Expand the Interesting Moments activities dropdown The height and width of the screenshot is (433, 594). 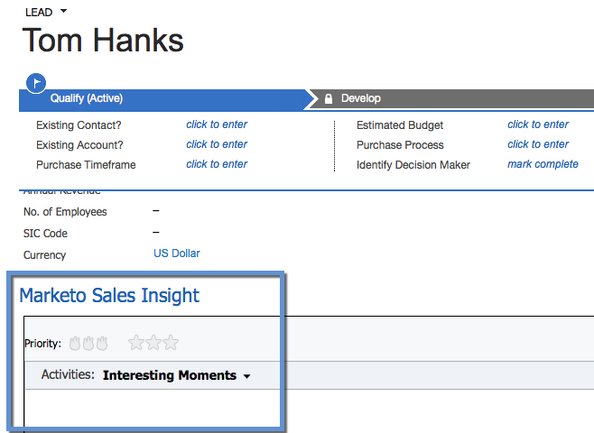coord(246,376)
